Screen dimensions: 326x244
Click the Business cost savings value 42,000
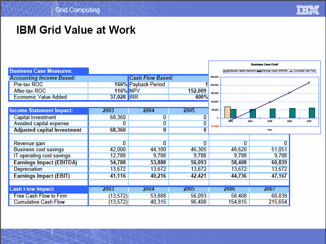pyautogui.click(x=118, y=150)
